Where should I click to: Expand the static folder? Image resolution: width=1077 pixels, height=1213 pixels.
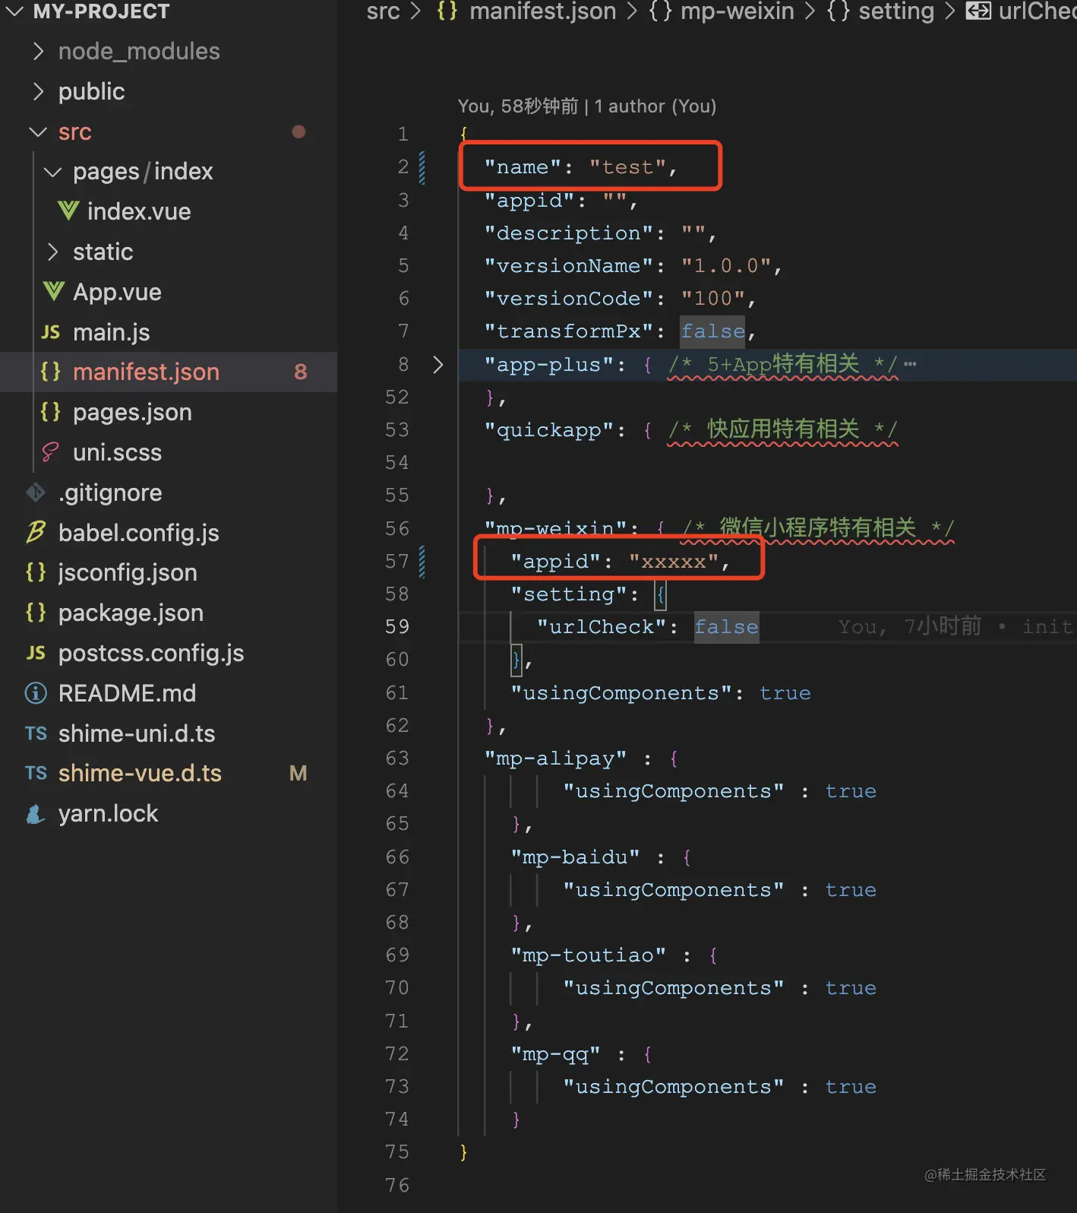point(52,252)
